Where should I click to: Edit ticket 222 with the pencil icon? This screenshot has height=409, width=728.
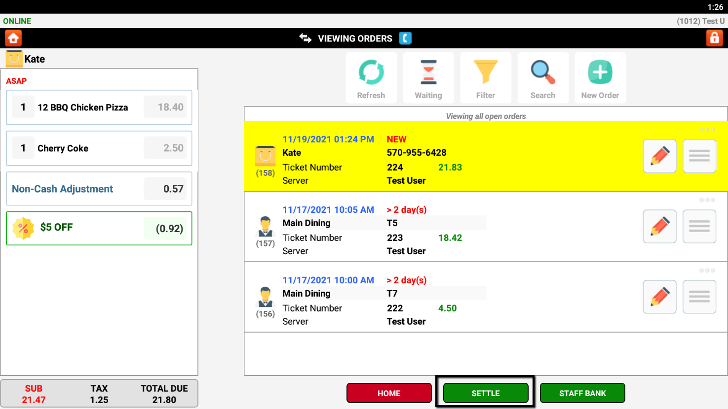tap(659, 297)
